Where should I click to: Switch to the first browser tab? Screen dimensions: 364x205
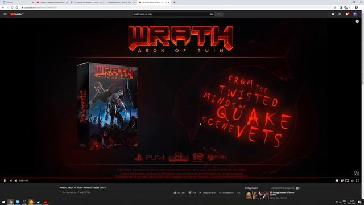tap(18, 2)
